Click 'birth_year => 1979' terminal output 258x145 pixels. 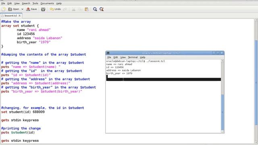(119, 73)
